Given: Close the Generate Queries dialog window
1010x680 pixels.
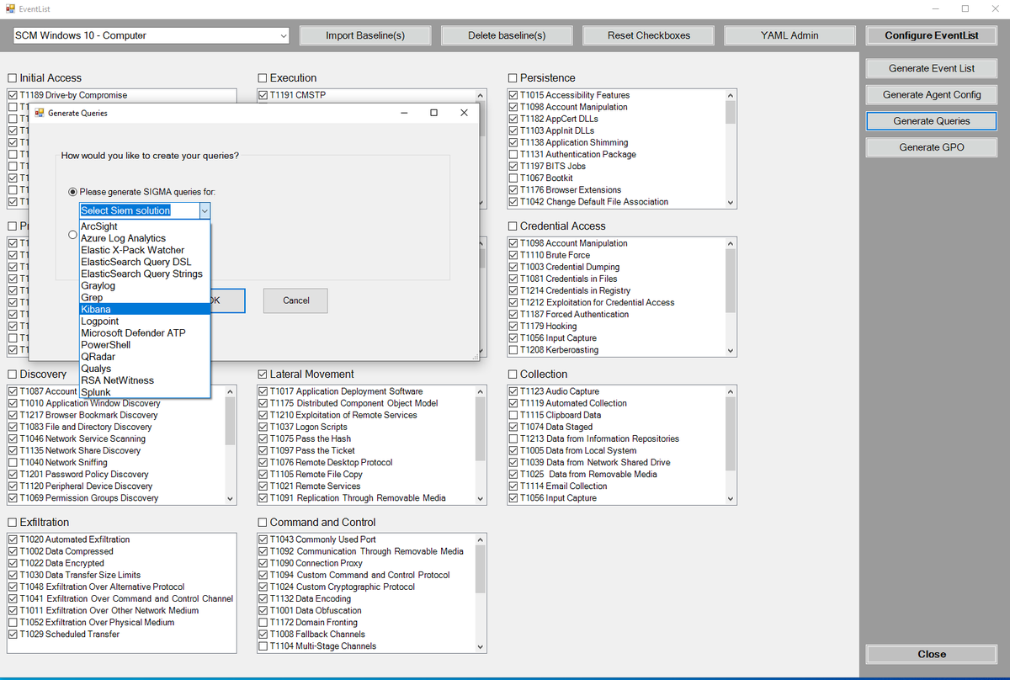Looking at the screenshot, I should [464, 112].
